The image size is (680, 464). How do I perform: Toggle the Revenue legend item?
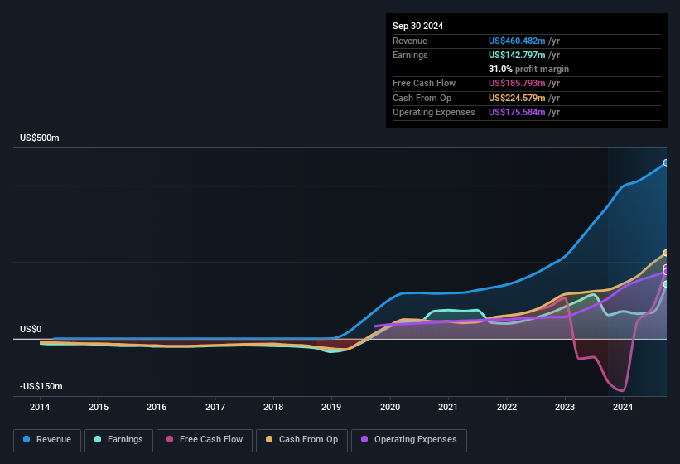point(47,439)
